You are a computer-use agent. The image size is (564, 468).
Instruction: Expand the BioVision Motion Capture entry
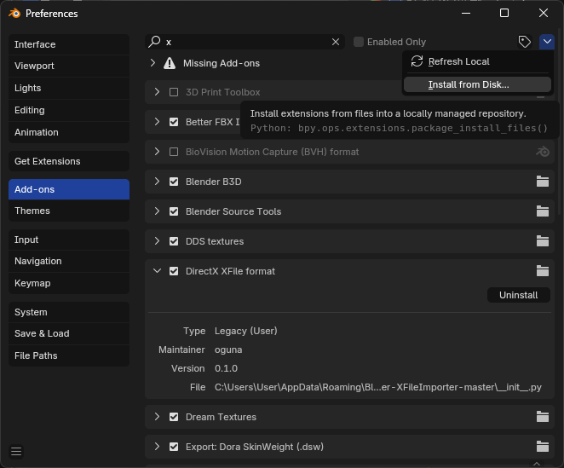[x=157, y=152]
